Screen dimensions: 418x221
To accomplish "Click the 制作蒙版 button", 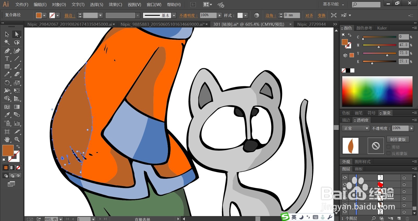I will point(398,139).
